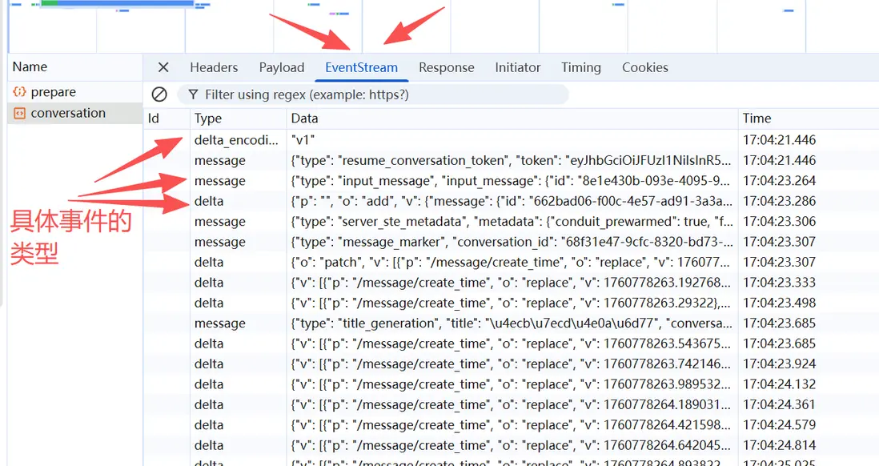
Task: Click the filter funnel icon
Action: click(x=193, y=94)
